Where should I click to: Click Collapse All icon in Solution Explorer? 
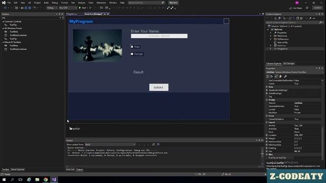click(x=297, y=18)
